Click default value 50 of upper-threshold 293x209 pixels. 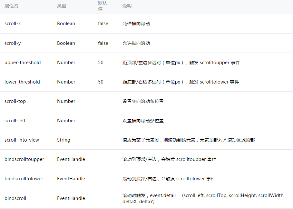tap(101, 63)
